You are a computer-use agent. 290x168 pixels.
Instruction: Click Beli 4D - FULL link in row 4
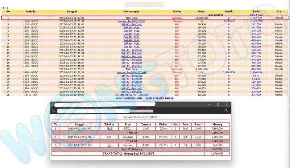[x=131, y=28]
